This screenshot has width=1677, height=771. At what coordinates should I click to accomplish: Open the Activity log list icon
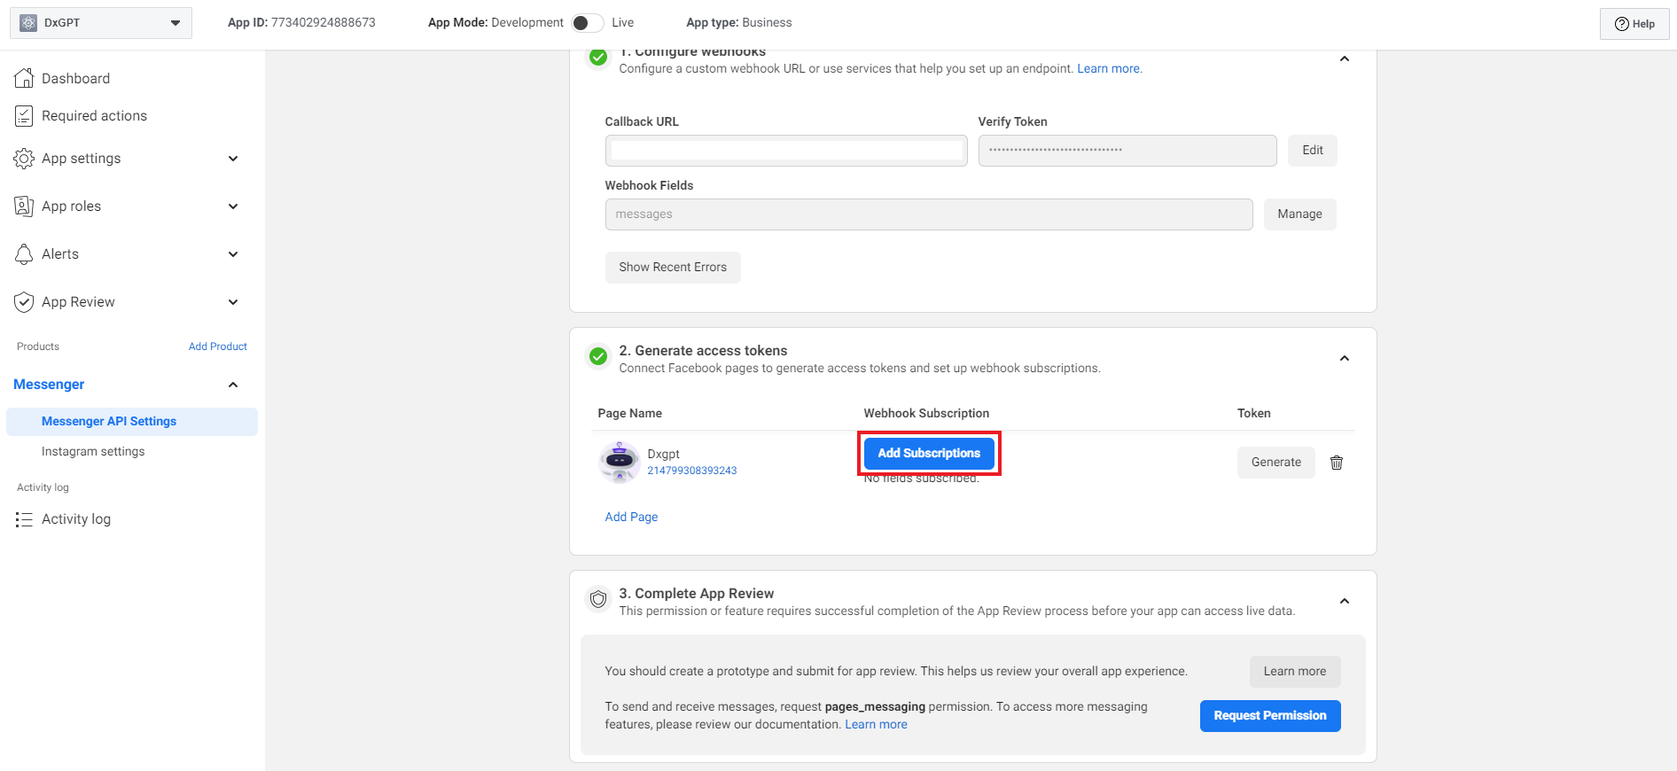click(24, 519)
